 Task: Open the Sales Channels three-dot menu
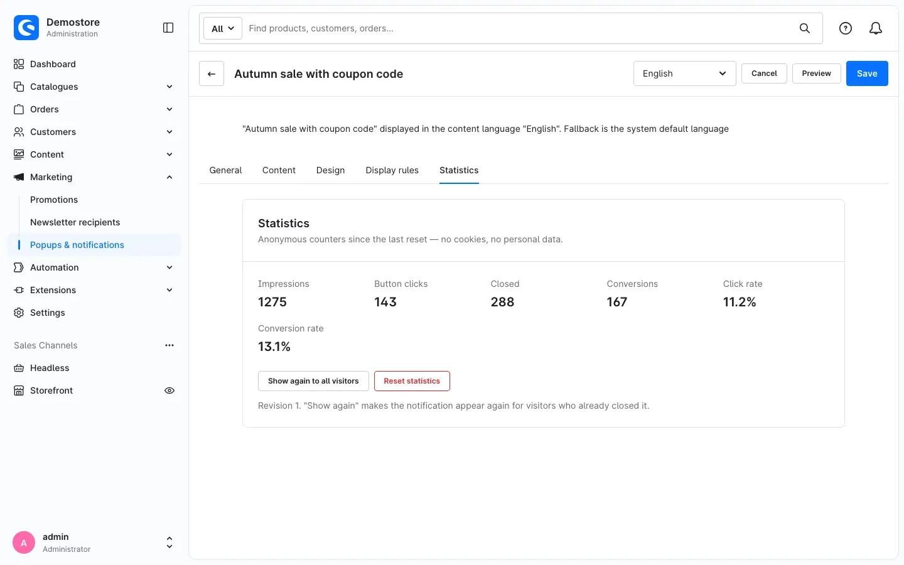coord(169,345)
